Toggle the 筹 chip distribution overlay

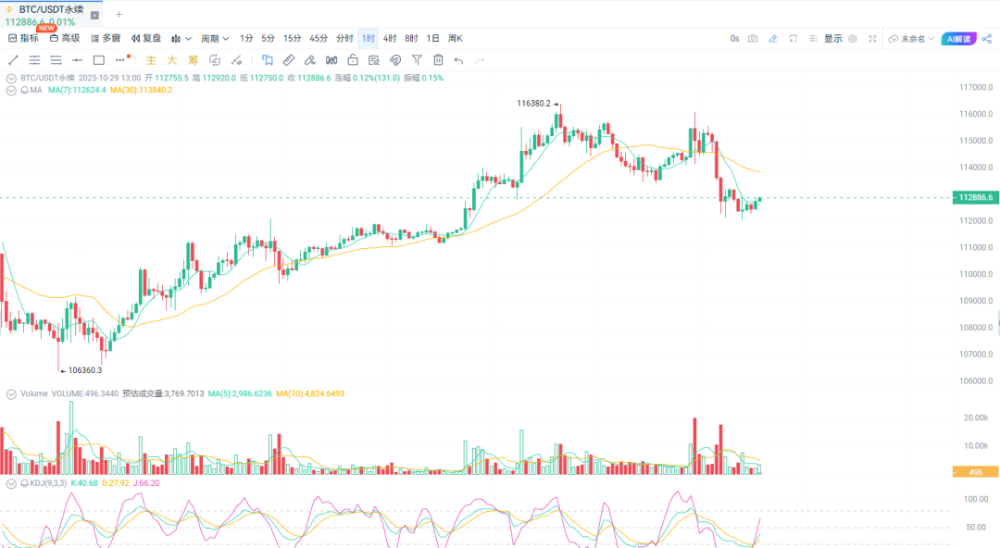[x=194, y=60]
